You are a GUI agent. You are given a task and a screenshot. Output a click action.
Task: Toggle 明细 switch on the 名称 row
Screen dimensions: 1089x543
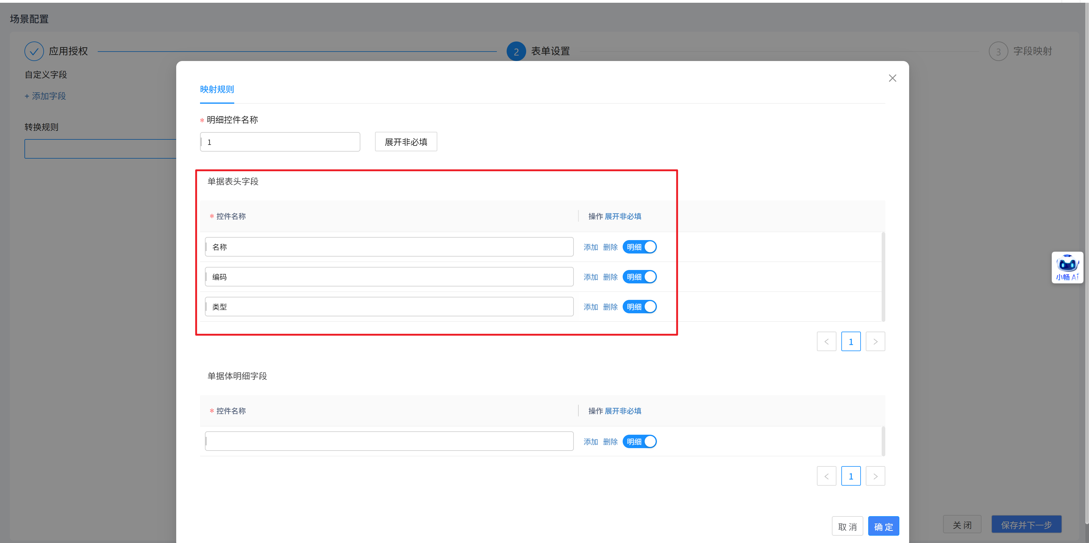[639, 247]
